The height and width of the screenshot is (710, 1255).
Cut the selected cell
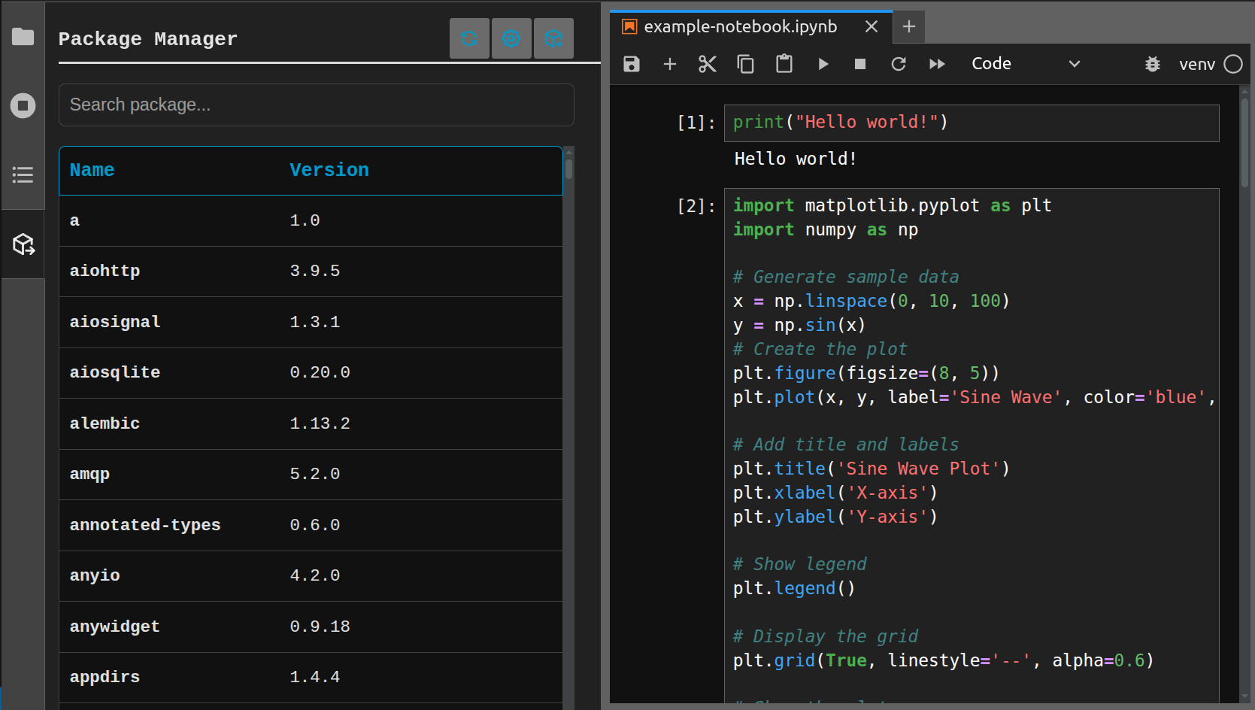coord(707,64)
